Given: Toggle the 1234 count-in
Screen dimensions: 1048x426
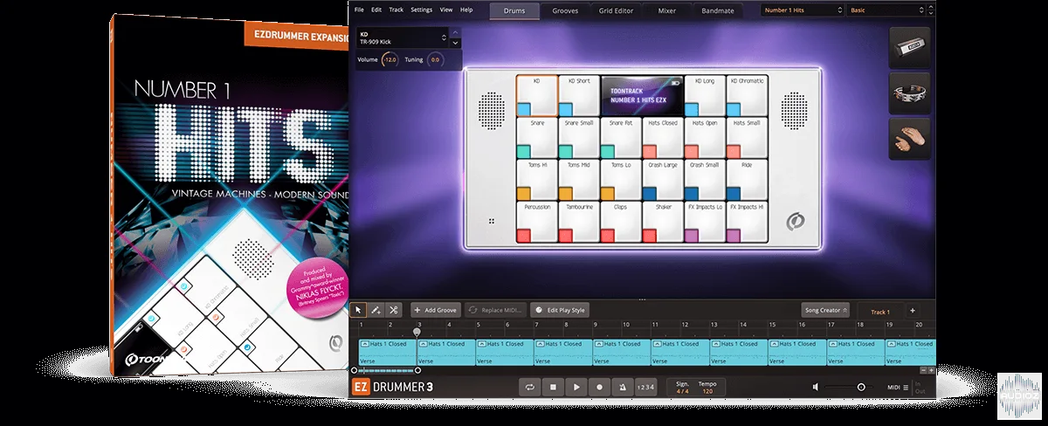Looking at the screenshot, I should pyautogui.click(x=645, y=386).
